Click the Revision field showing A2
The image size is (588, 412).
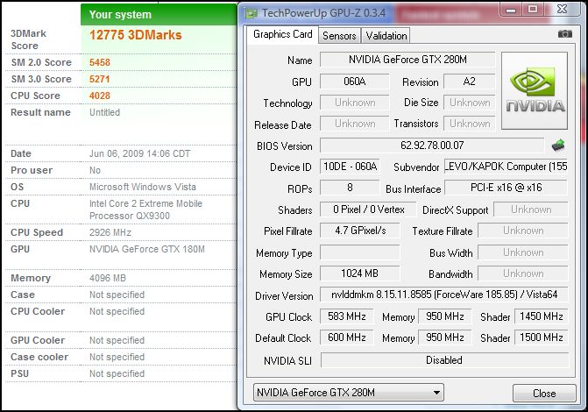click(469, 82)
